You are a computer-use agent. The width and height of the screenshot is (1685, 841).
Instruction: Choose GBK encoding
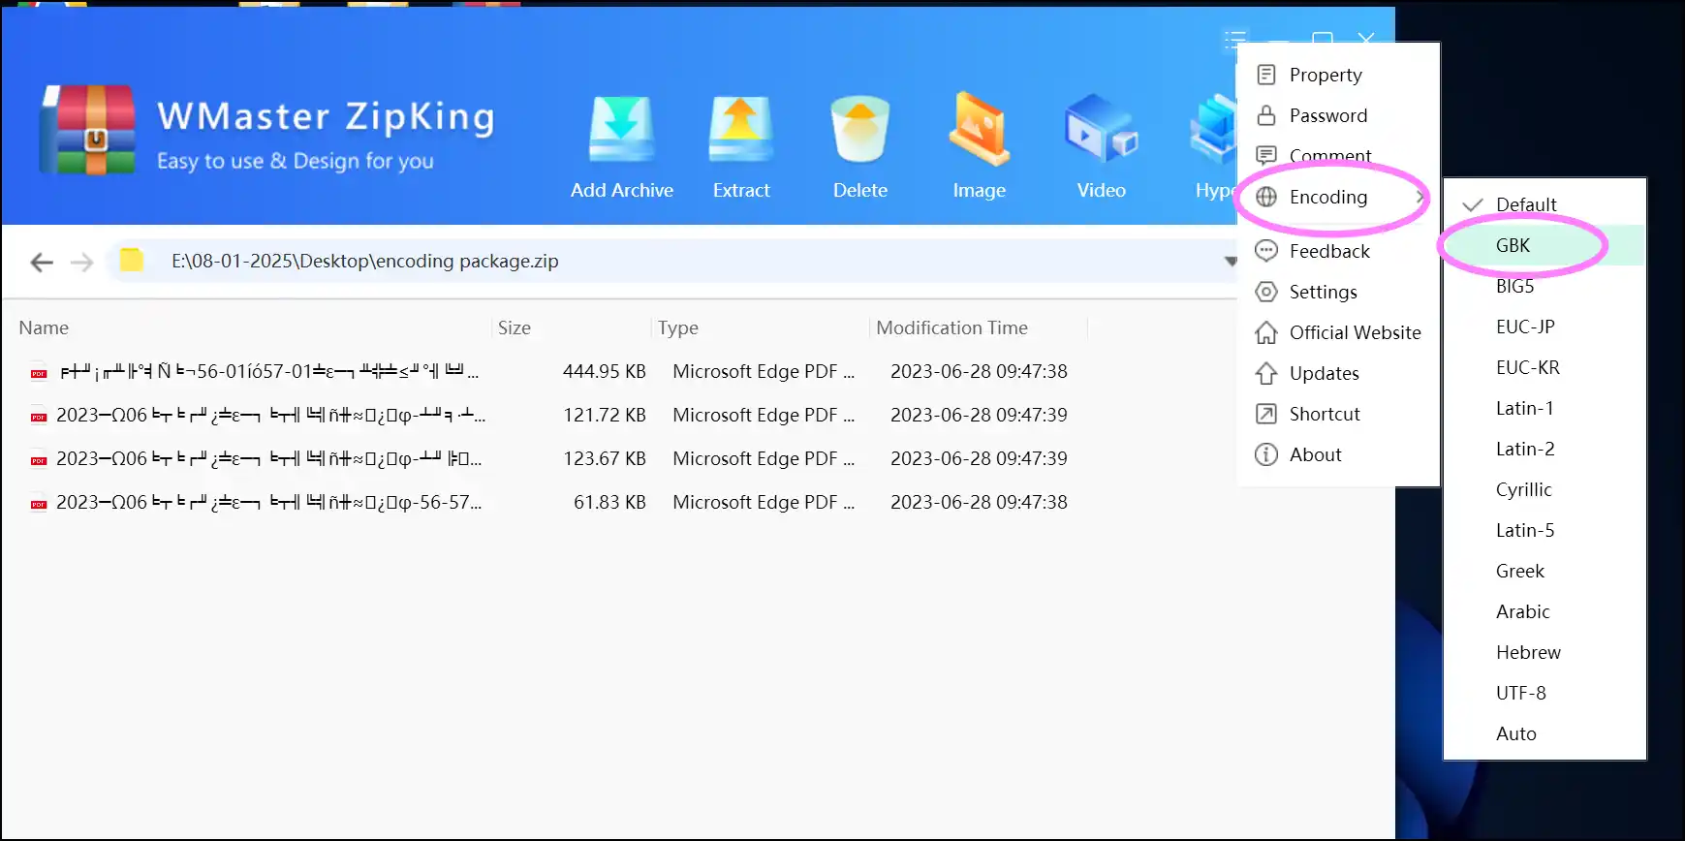point(1545,245)
